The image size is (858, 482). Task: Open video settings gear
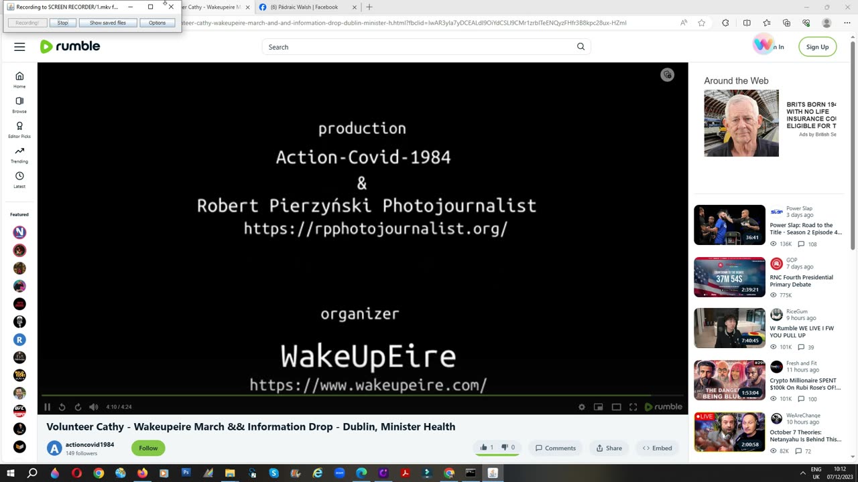(x=582, y=407)
